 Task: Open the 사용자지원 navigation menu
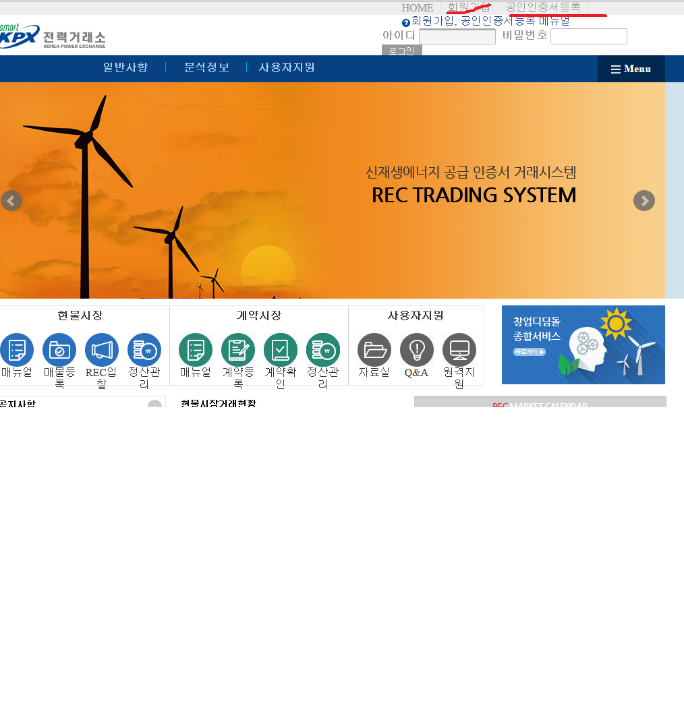point(287,67)
